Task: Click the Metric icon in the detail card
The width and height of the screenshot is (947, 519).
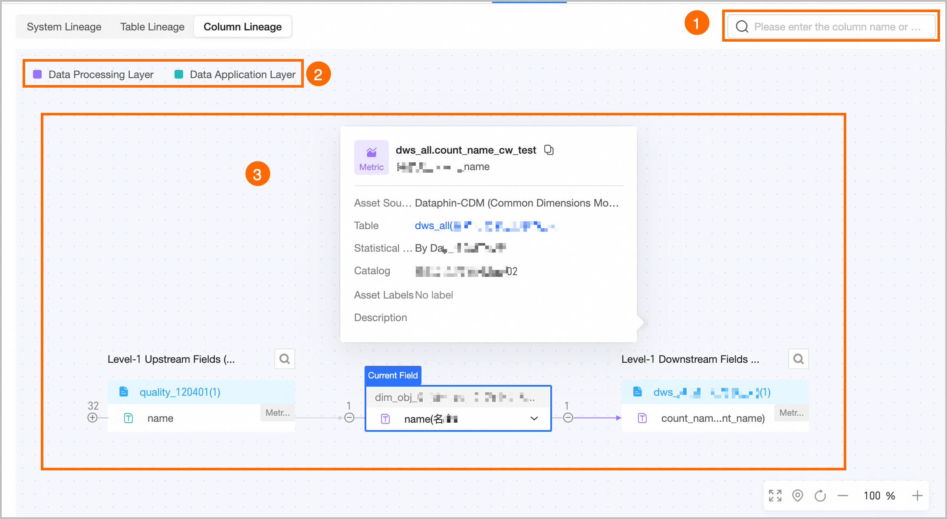Action: click(372, 157)
